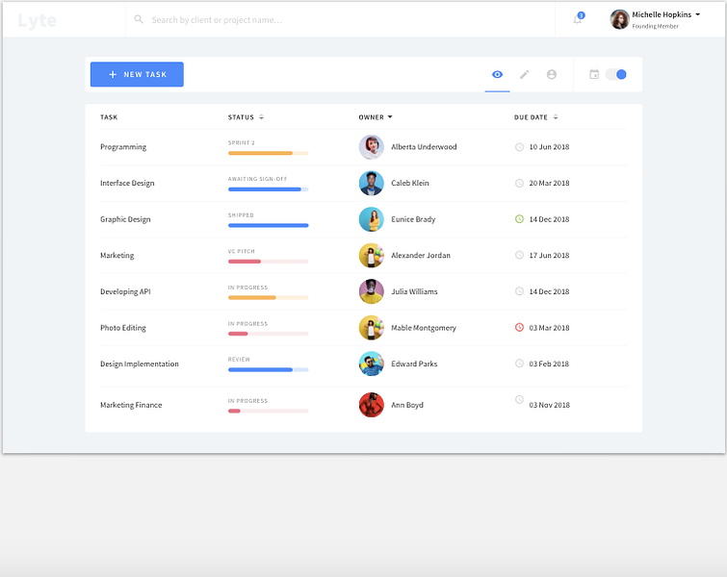Click the search magnifier icon
This screenshot has height=577, width=727.
[x=138, y=19]
